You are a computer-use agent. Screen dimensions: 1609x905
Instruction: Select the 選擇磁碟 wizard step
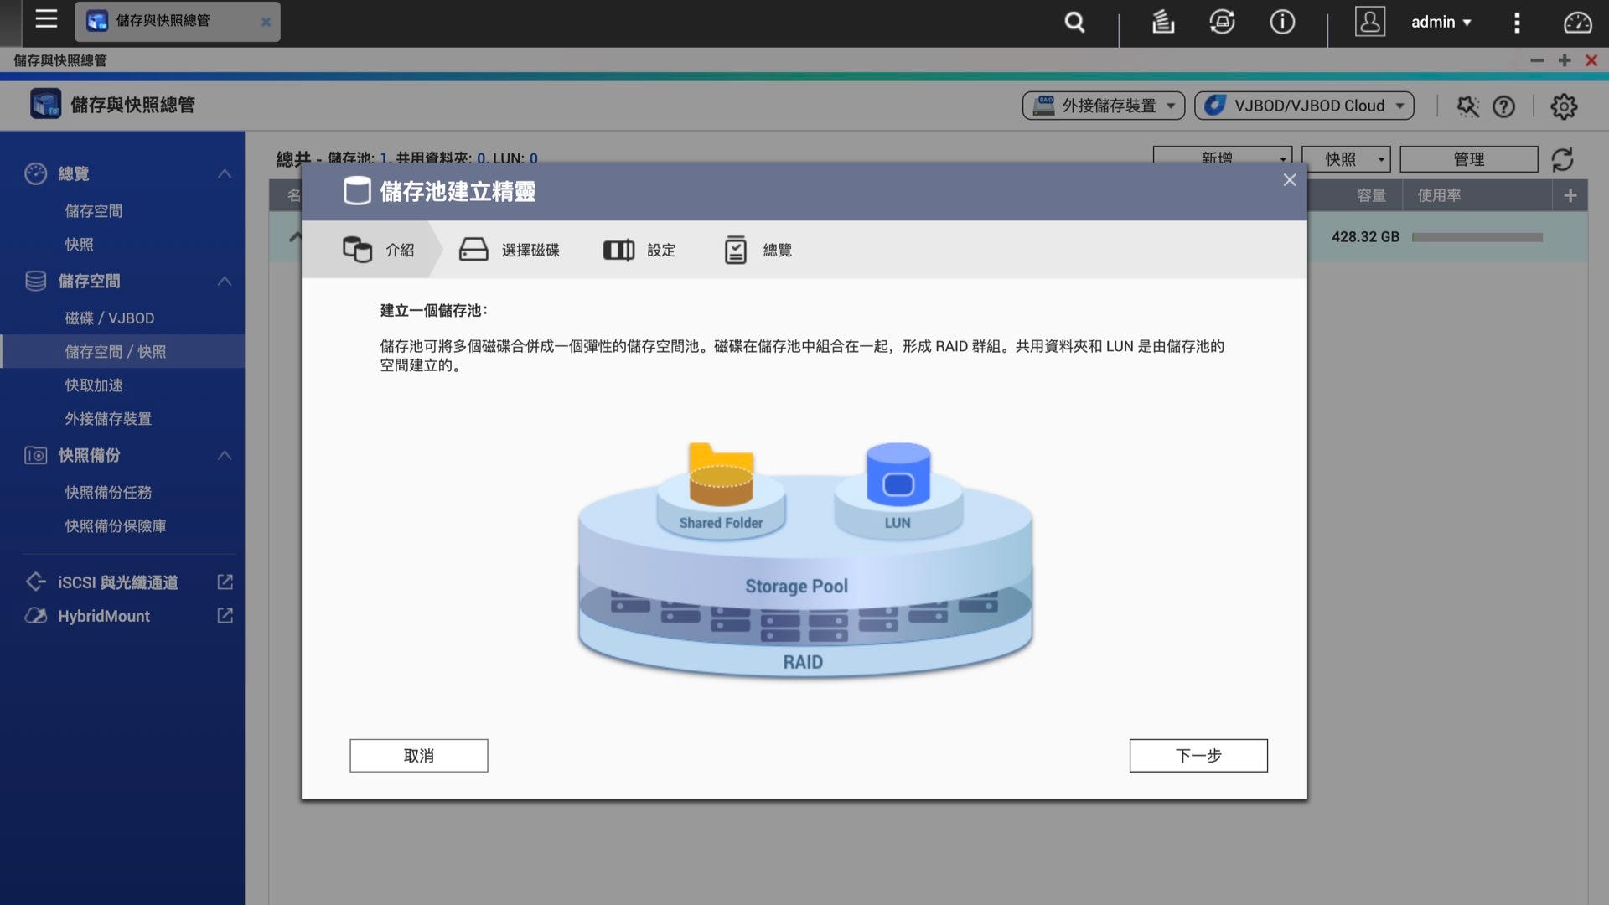[x=510, y=250]
